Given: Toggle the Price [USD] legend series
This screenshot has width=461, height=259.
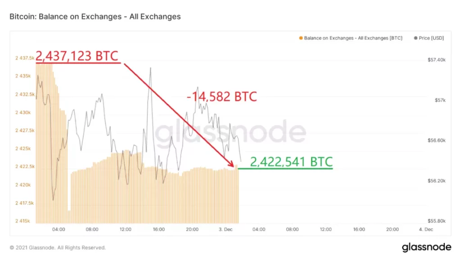Looking at the screenshot, I should coord(431,38).
